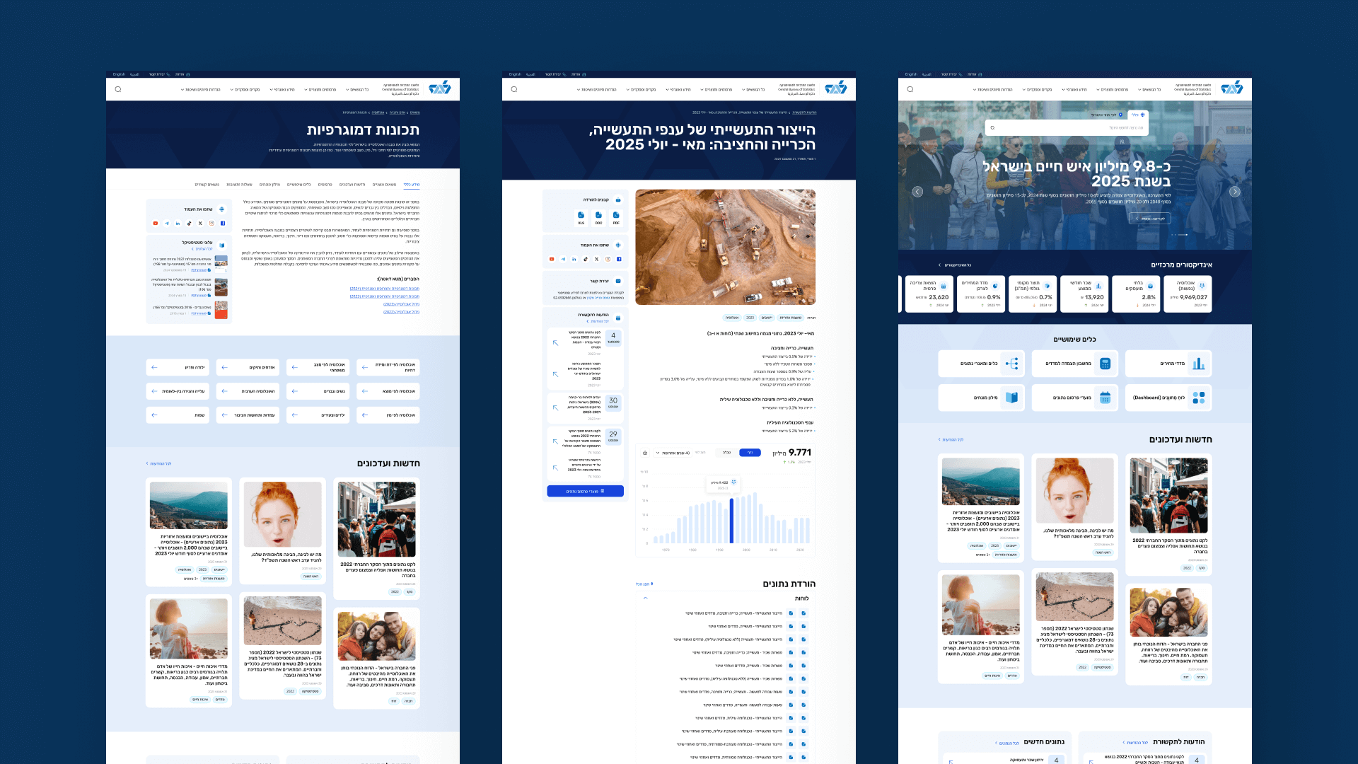Share demographics page via YouTube icon
The height and width of the screenshot is (764, 1358).
tap(156, 223)
